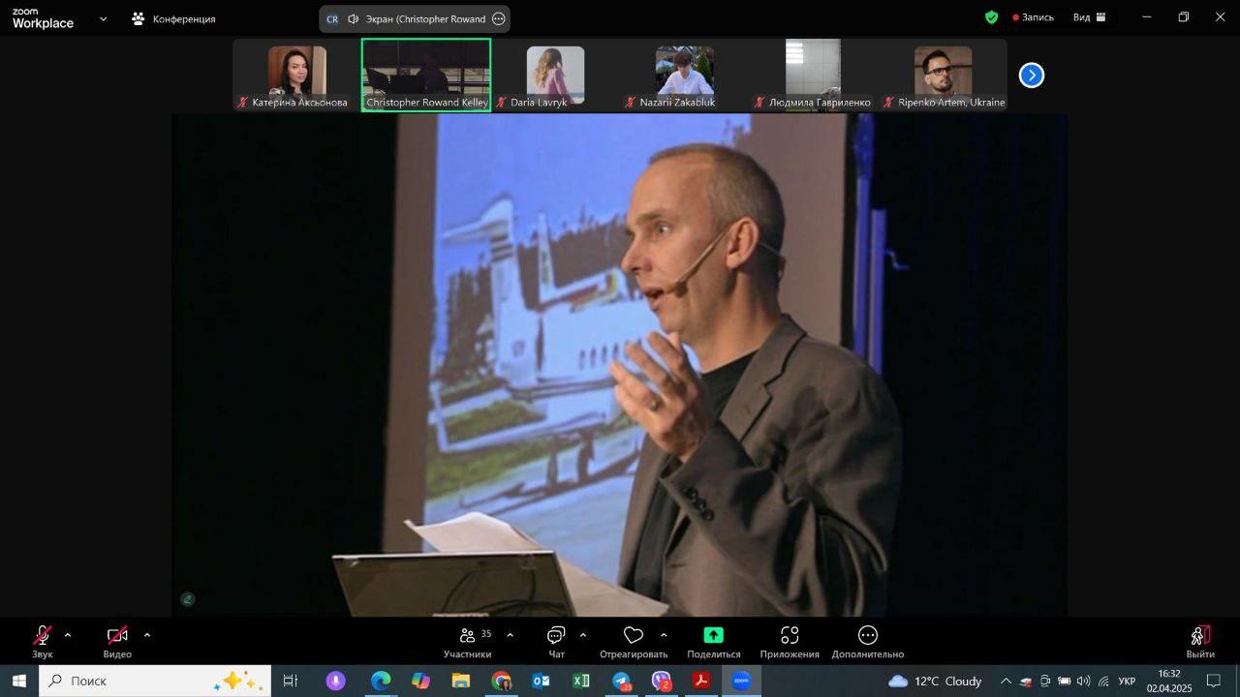Open Copilot from the taskbar

tap(420, 681)
